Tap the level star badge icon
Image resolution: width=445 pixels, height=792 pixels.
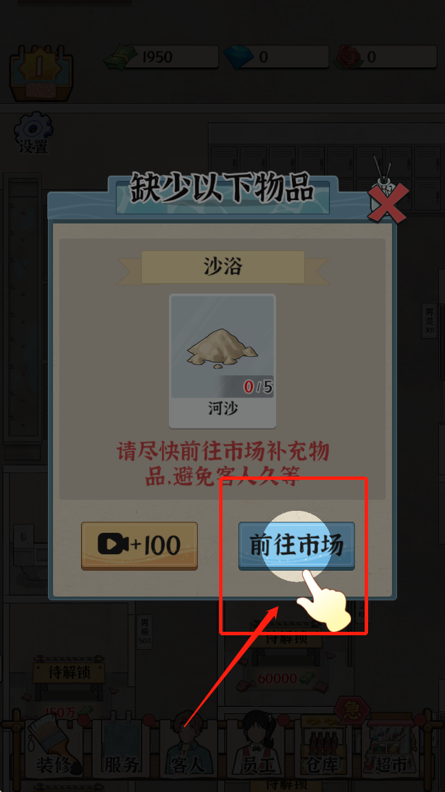[41, 71]
